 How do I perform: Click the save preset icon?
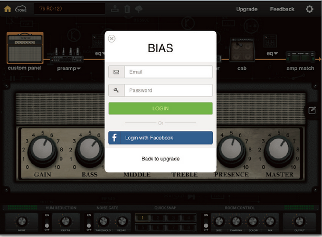115,9
